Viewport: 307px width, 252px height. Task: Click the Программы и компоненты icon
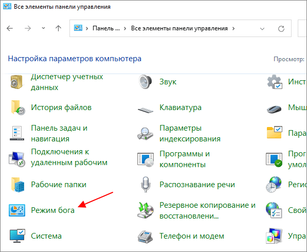tap(146, 160)
